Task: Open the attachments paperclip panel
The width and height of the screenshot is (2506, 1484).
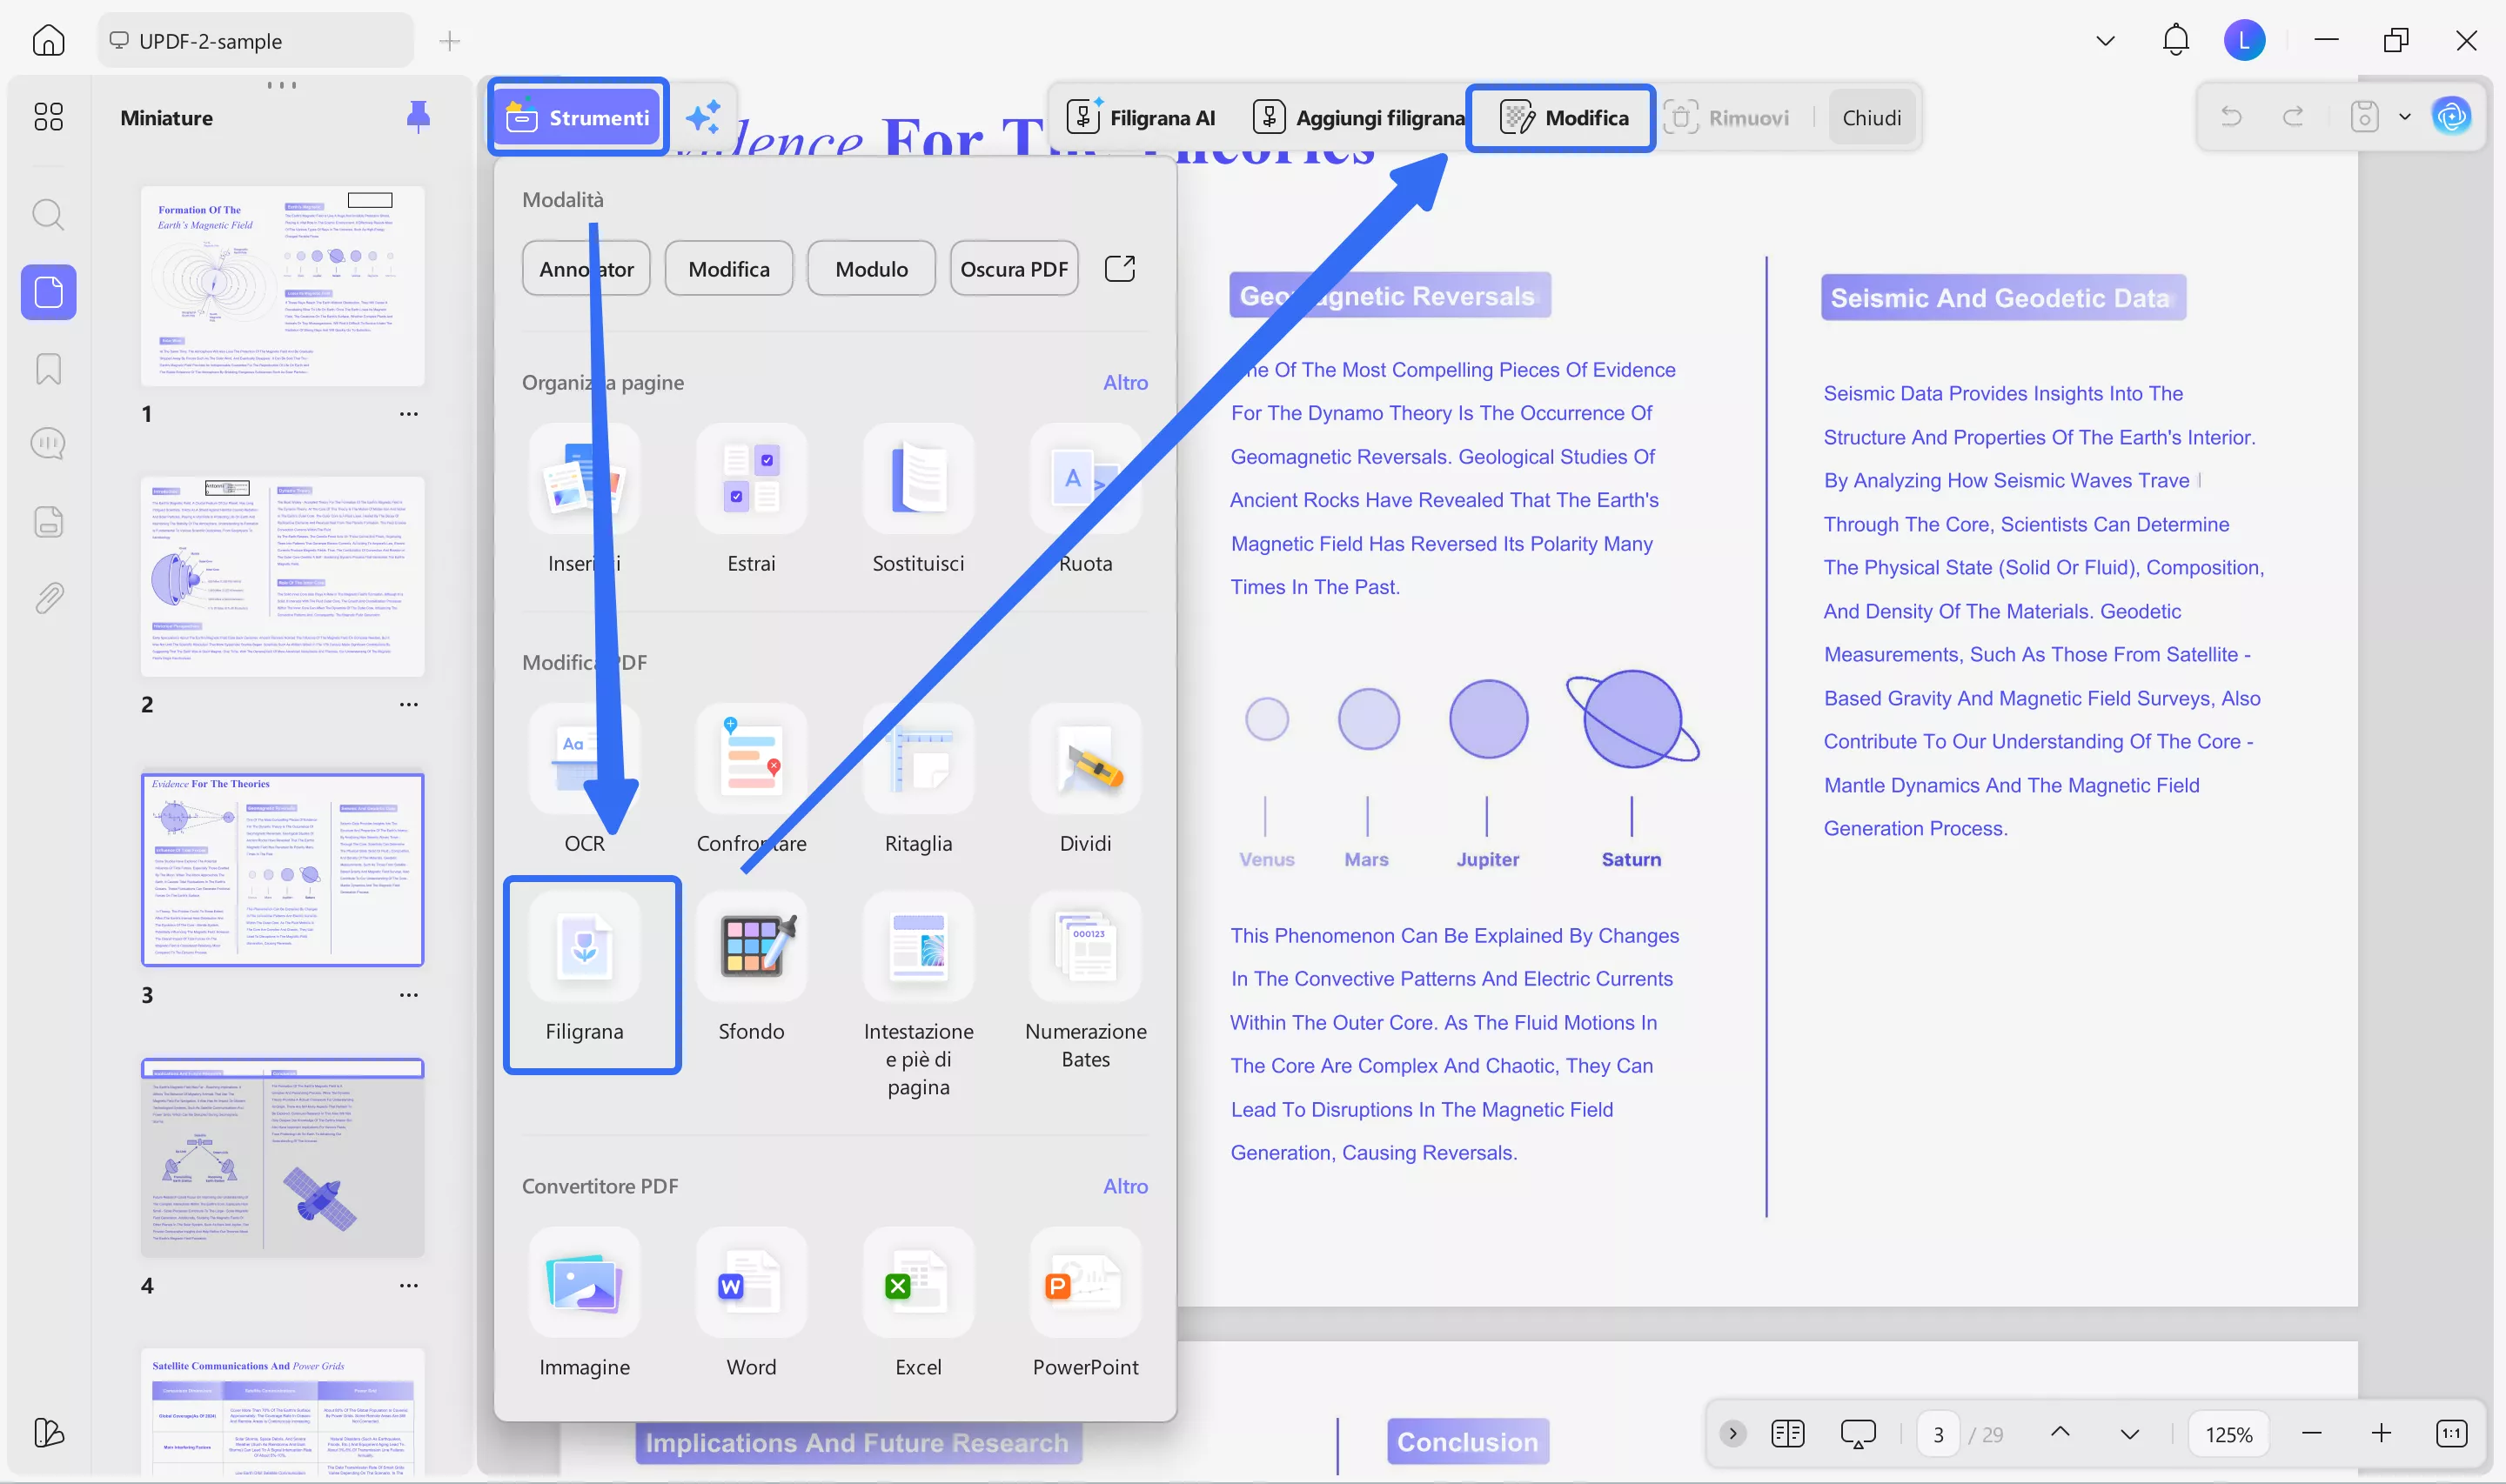Action: click(48, 598)
